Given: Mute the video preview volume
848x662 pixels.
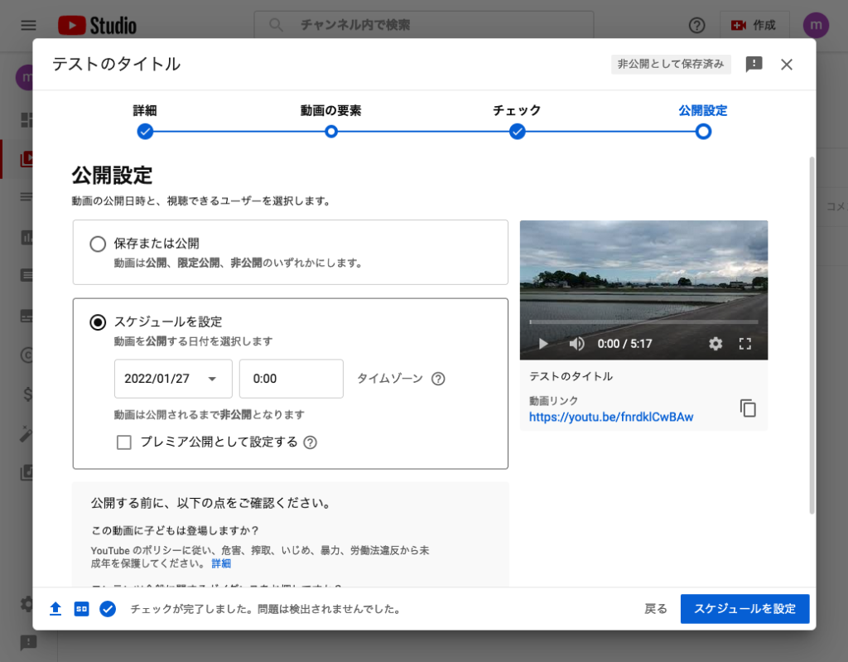Looking at the screenshot, I should tap(576, 343).
